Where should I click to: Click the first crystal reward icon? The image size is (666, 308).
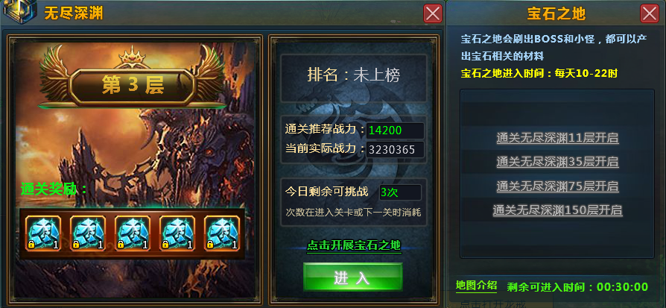[x=43, y=233]
